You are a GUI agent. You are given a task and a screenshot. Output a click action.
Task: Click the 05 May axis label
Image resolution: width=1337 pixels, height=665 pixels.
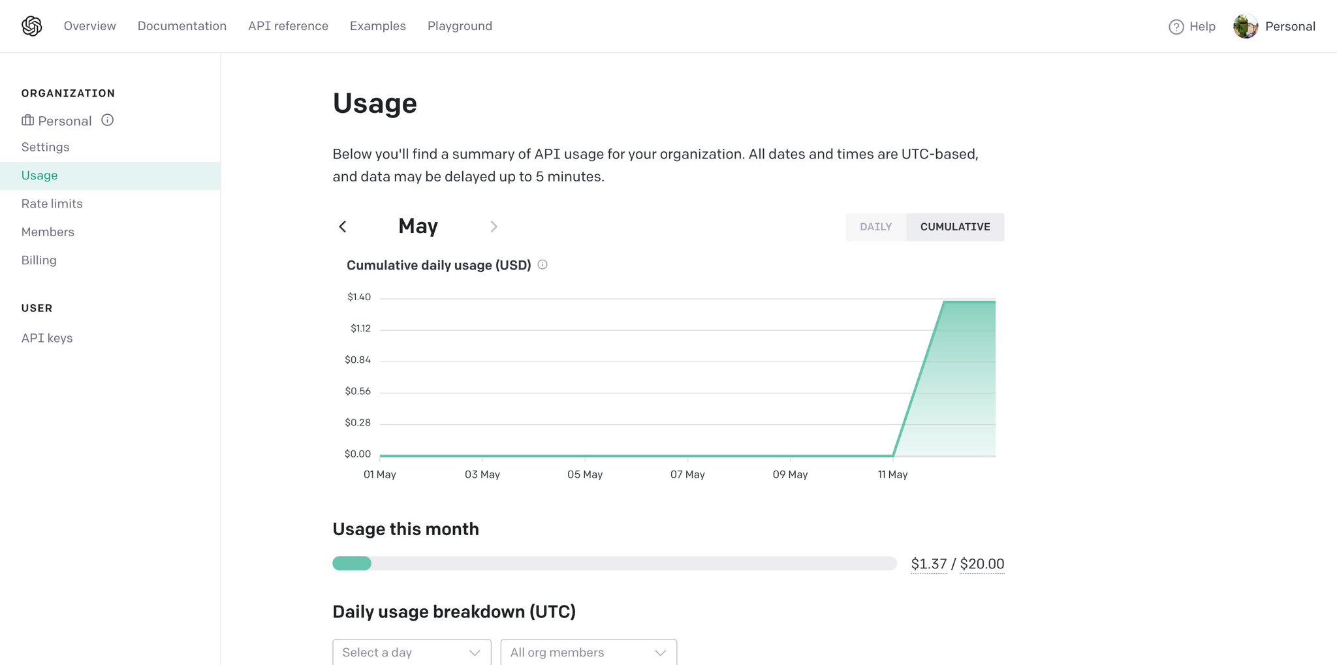pos(585,474)
